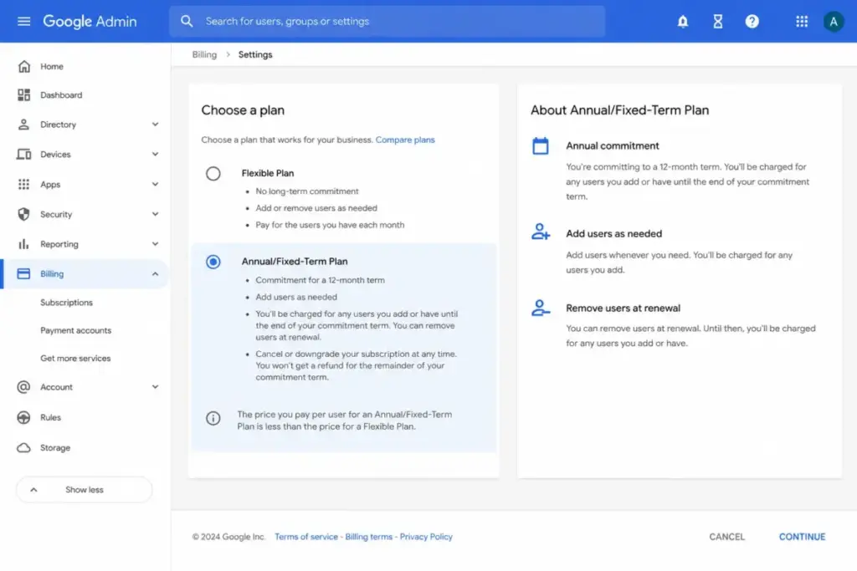Viewport: 857px width, 571px height.
Task: Expand the Directory section chevron
Action: (155, 125)
